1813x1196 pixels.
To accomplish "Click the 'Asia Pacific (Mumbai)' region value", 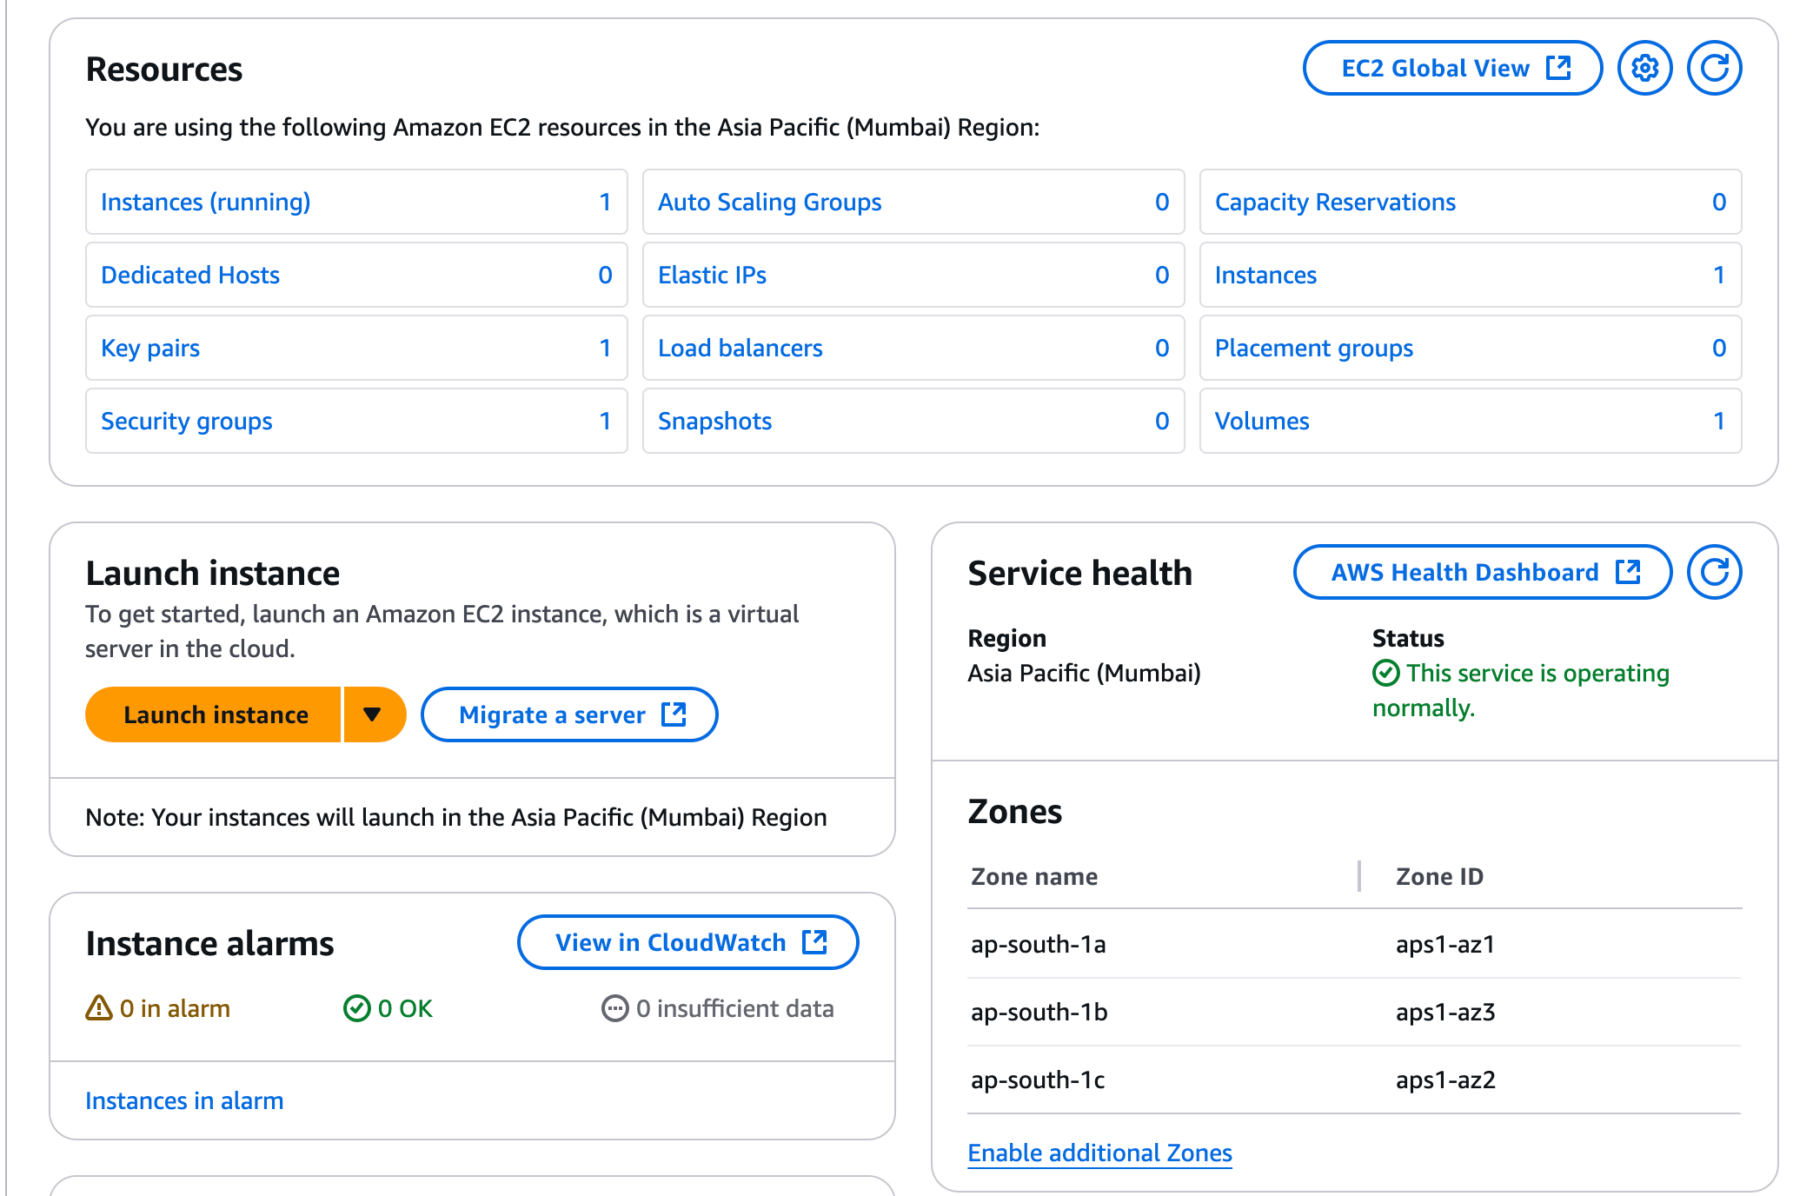I will 1084,673.
